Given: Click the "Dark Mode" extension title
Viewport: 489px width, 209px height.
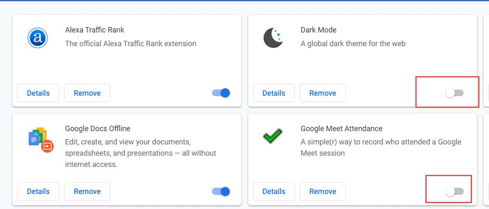Looking at the screenshot, I should coord(319,30).
